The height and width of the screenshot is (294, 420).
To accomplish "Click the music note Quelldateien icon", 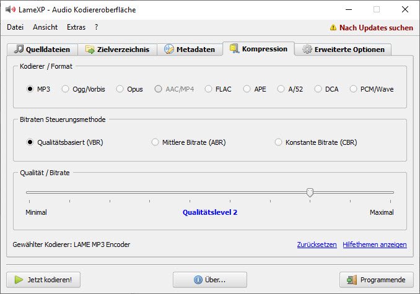I will tap(19, 50).
